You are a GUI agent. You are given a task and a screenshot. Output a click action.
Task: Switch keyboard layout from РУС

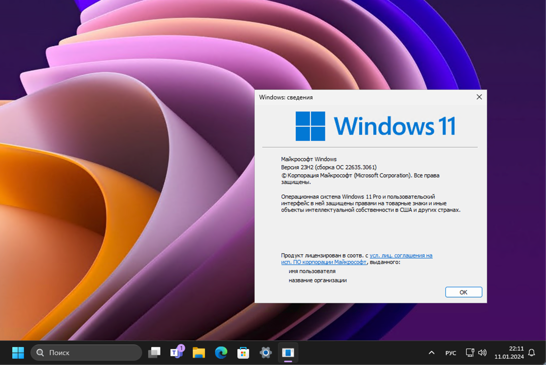[450, 352]
